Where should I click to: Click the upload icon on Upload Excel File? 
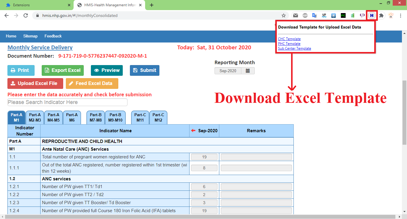point(13,83)
